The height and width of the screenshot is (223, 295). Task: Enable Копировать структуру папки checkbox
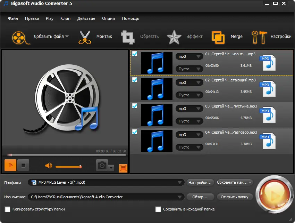8,209
